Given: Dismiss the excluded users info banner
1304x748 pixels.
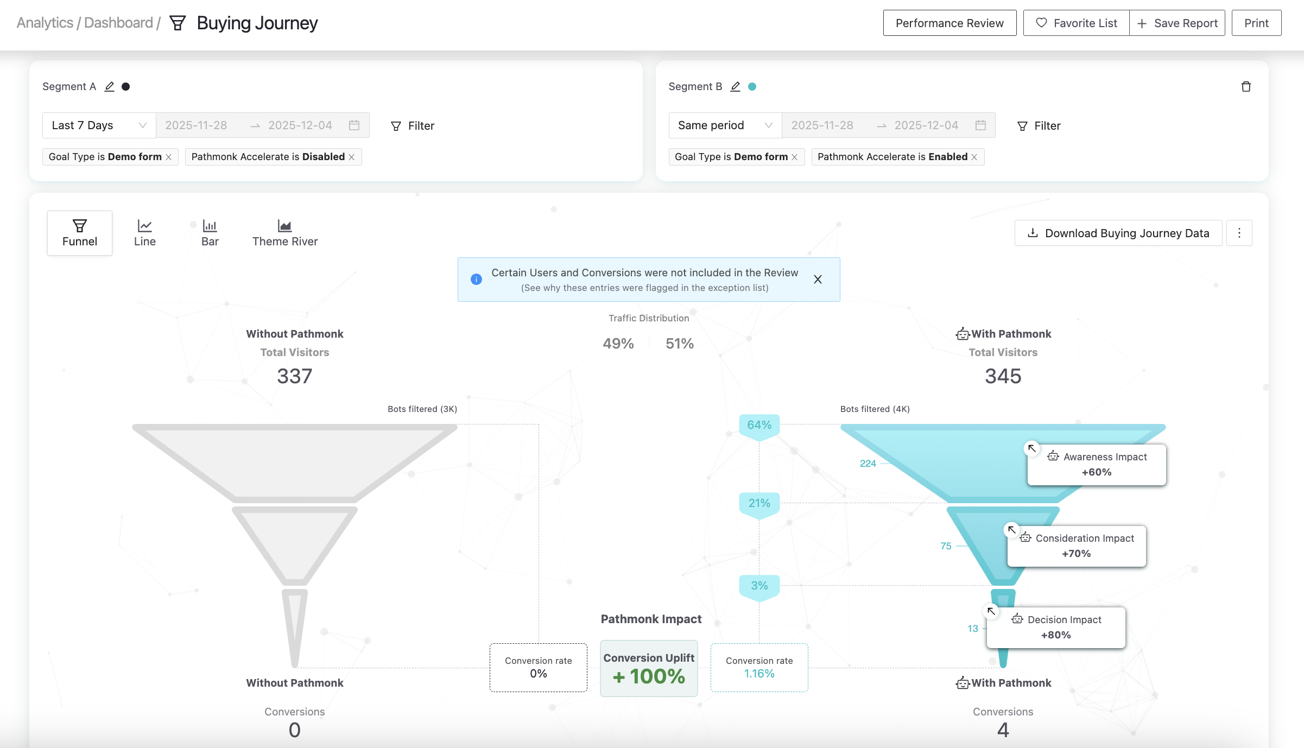Looking at the screenshot, I should click(x=818, y=280).
